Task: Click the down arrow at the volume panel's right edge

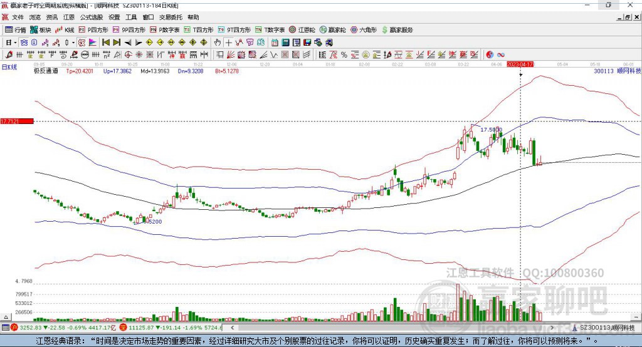Action: click(x=636, y=317)
